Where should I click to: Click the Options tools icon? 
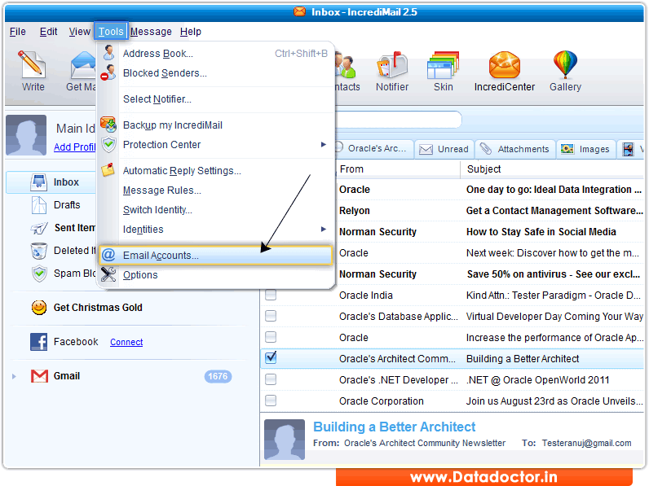(x=108, y=274)
